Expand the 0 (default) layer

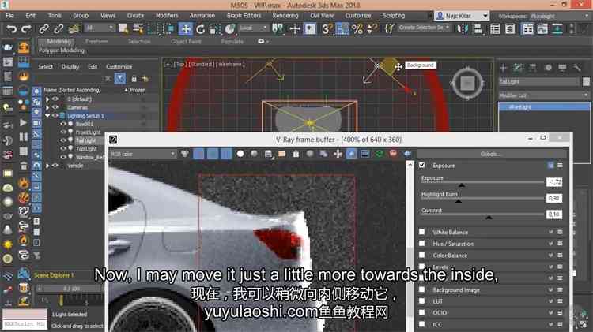point(47,99)
